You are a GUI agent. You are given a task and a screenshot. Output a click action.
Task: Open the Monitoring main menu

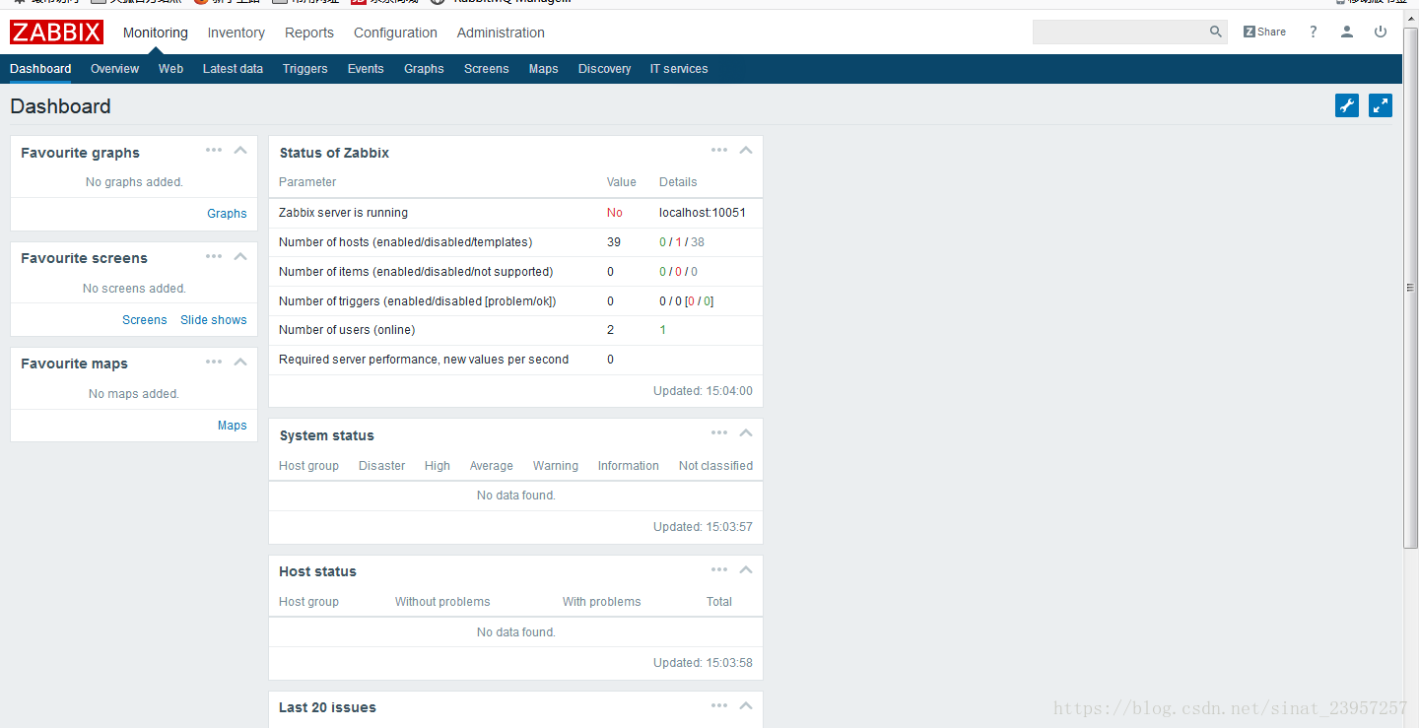tap(156, 33)
